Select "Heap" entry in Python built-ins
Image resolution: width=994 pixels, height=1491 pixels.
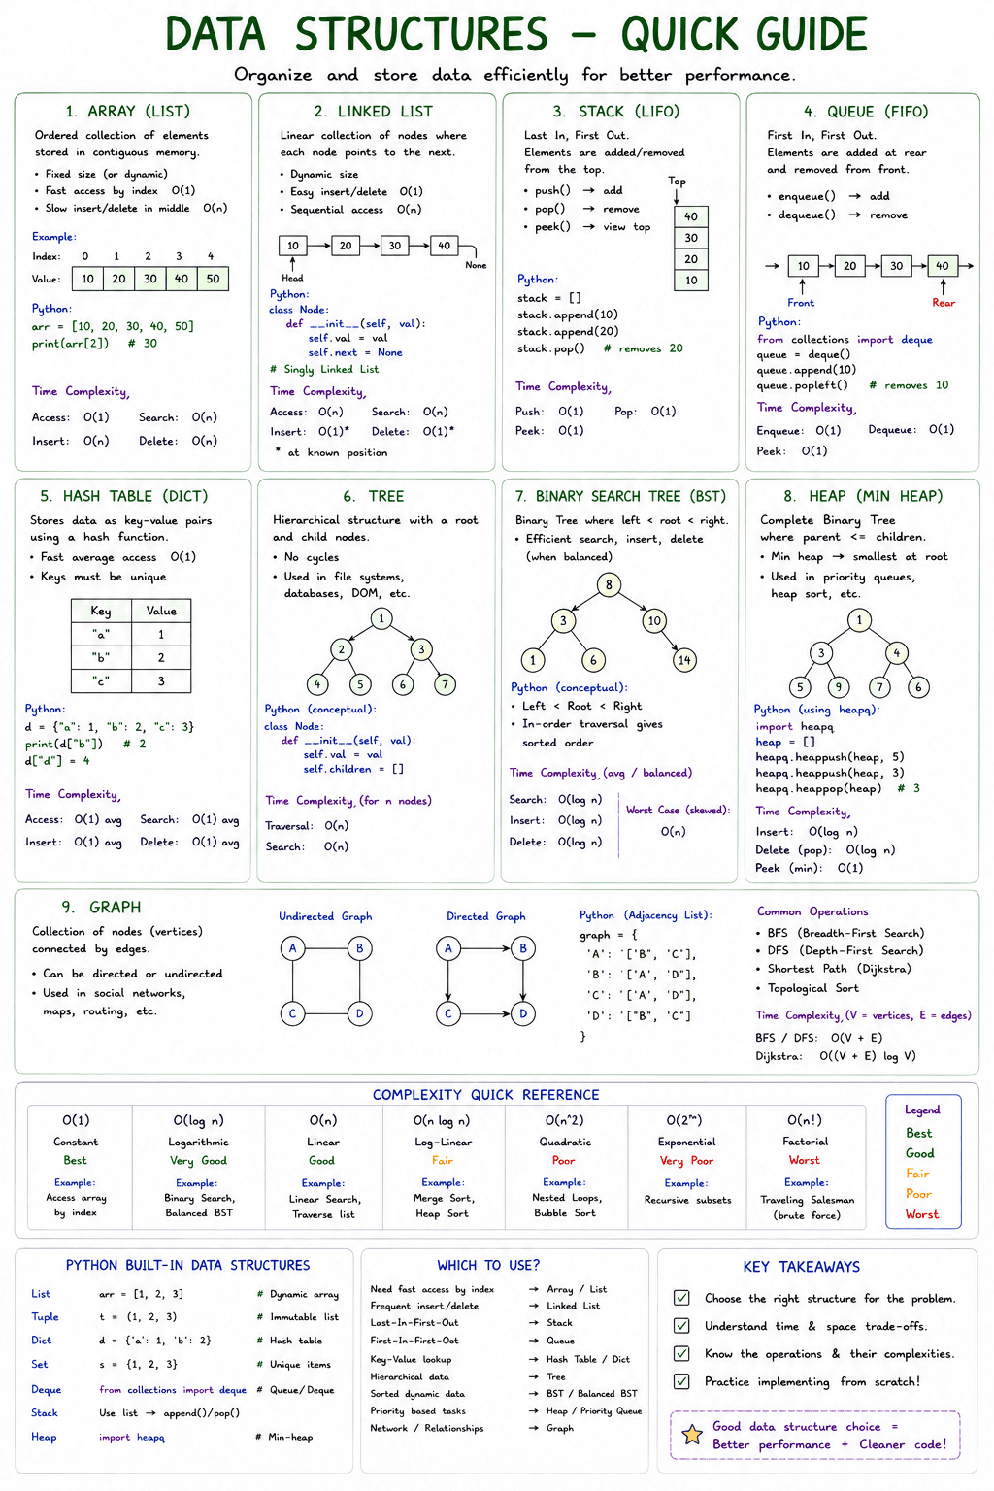(x=44, y=1437)
